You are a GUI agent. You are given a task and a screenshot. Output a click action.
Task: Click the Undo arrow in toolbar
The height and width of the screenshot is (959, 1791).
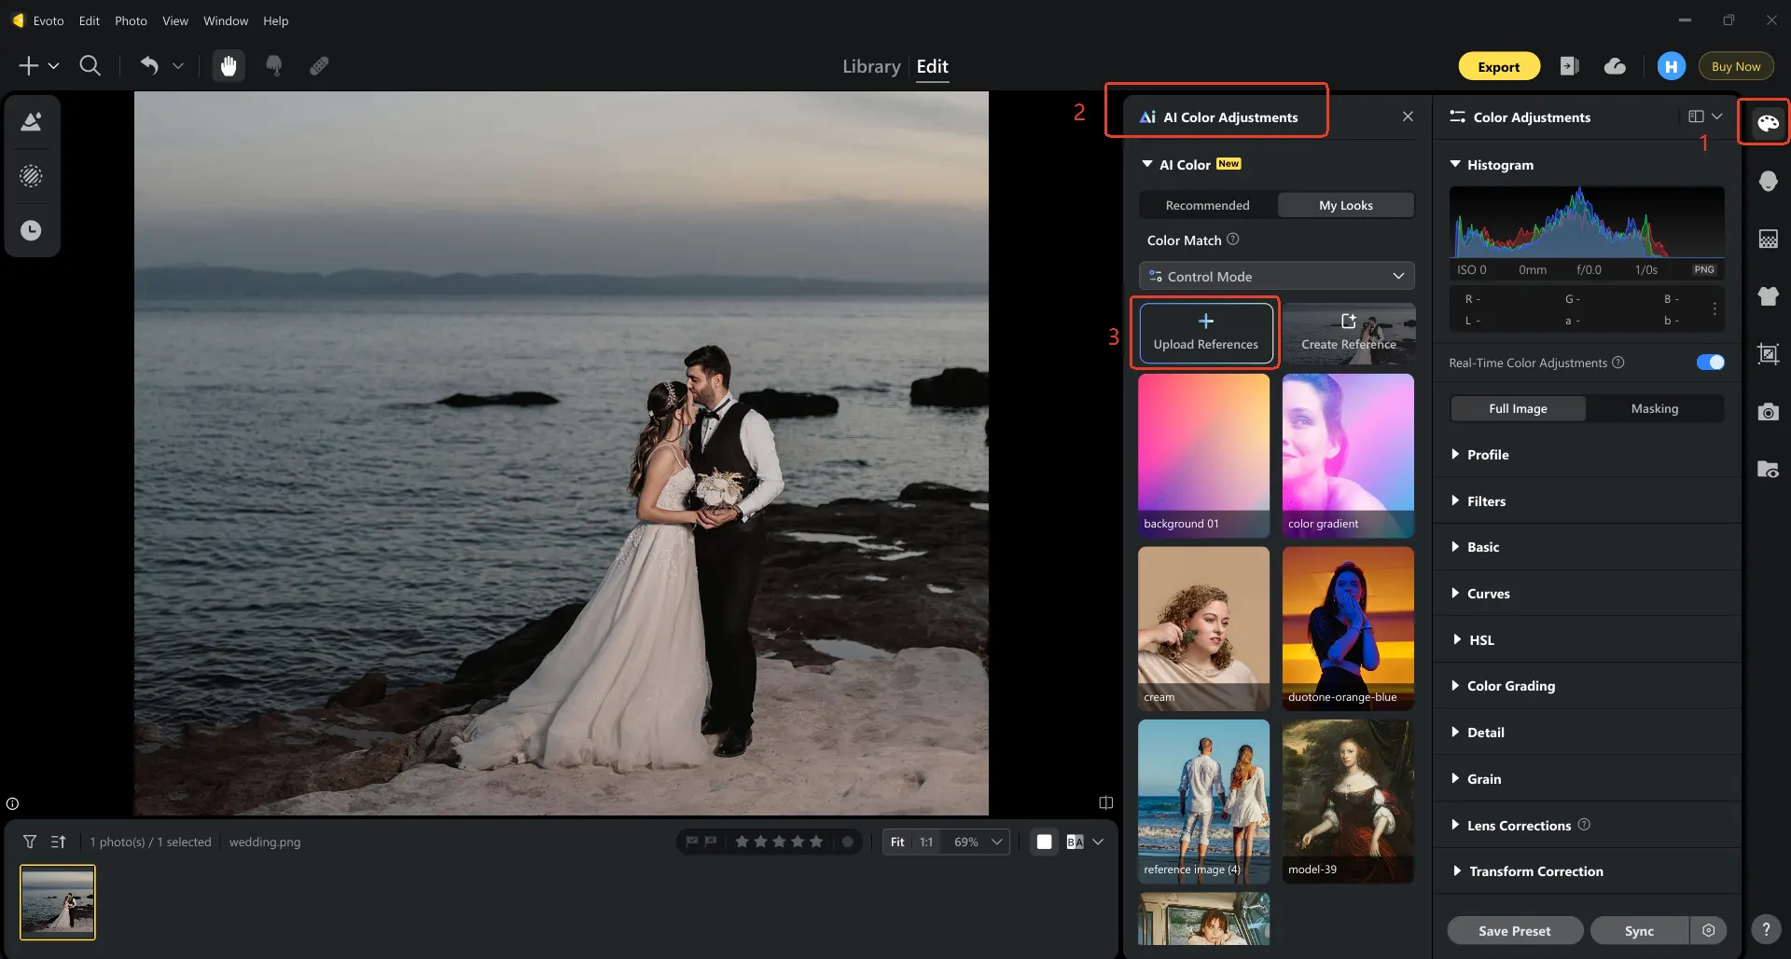tap(149, 65)
